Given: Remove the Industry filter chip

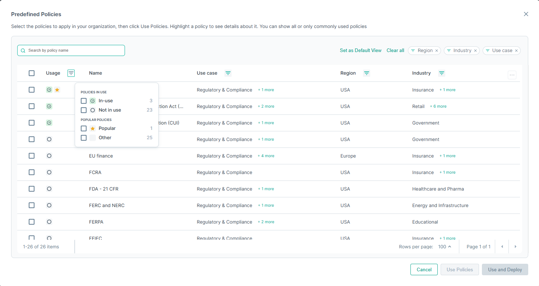Looking at the screenshot, I should tap(475, 51).
